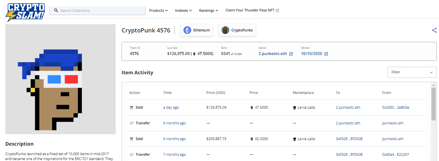This screenshot has height=161, width=439.
Task: Click '7 months ago' time link
Action: click(x=174, y=154)
